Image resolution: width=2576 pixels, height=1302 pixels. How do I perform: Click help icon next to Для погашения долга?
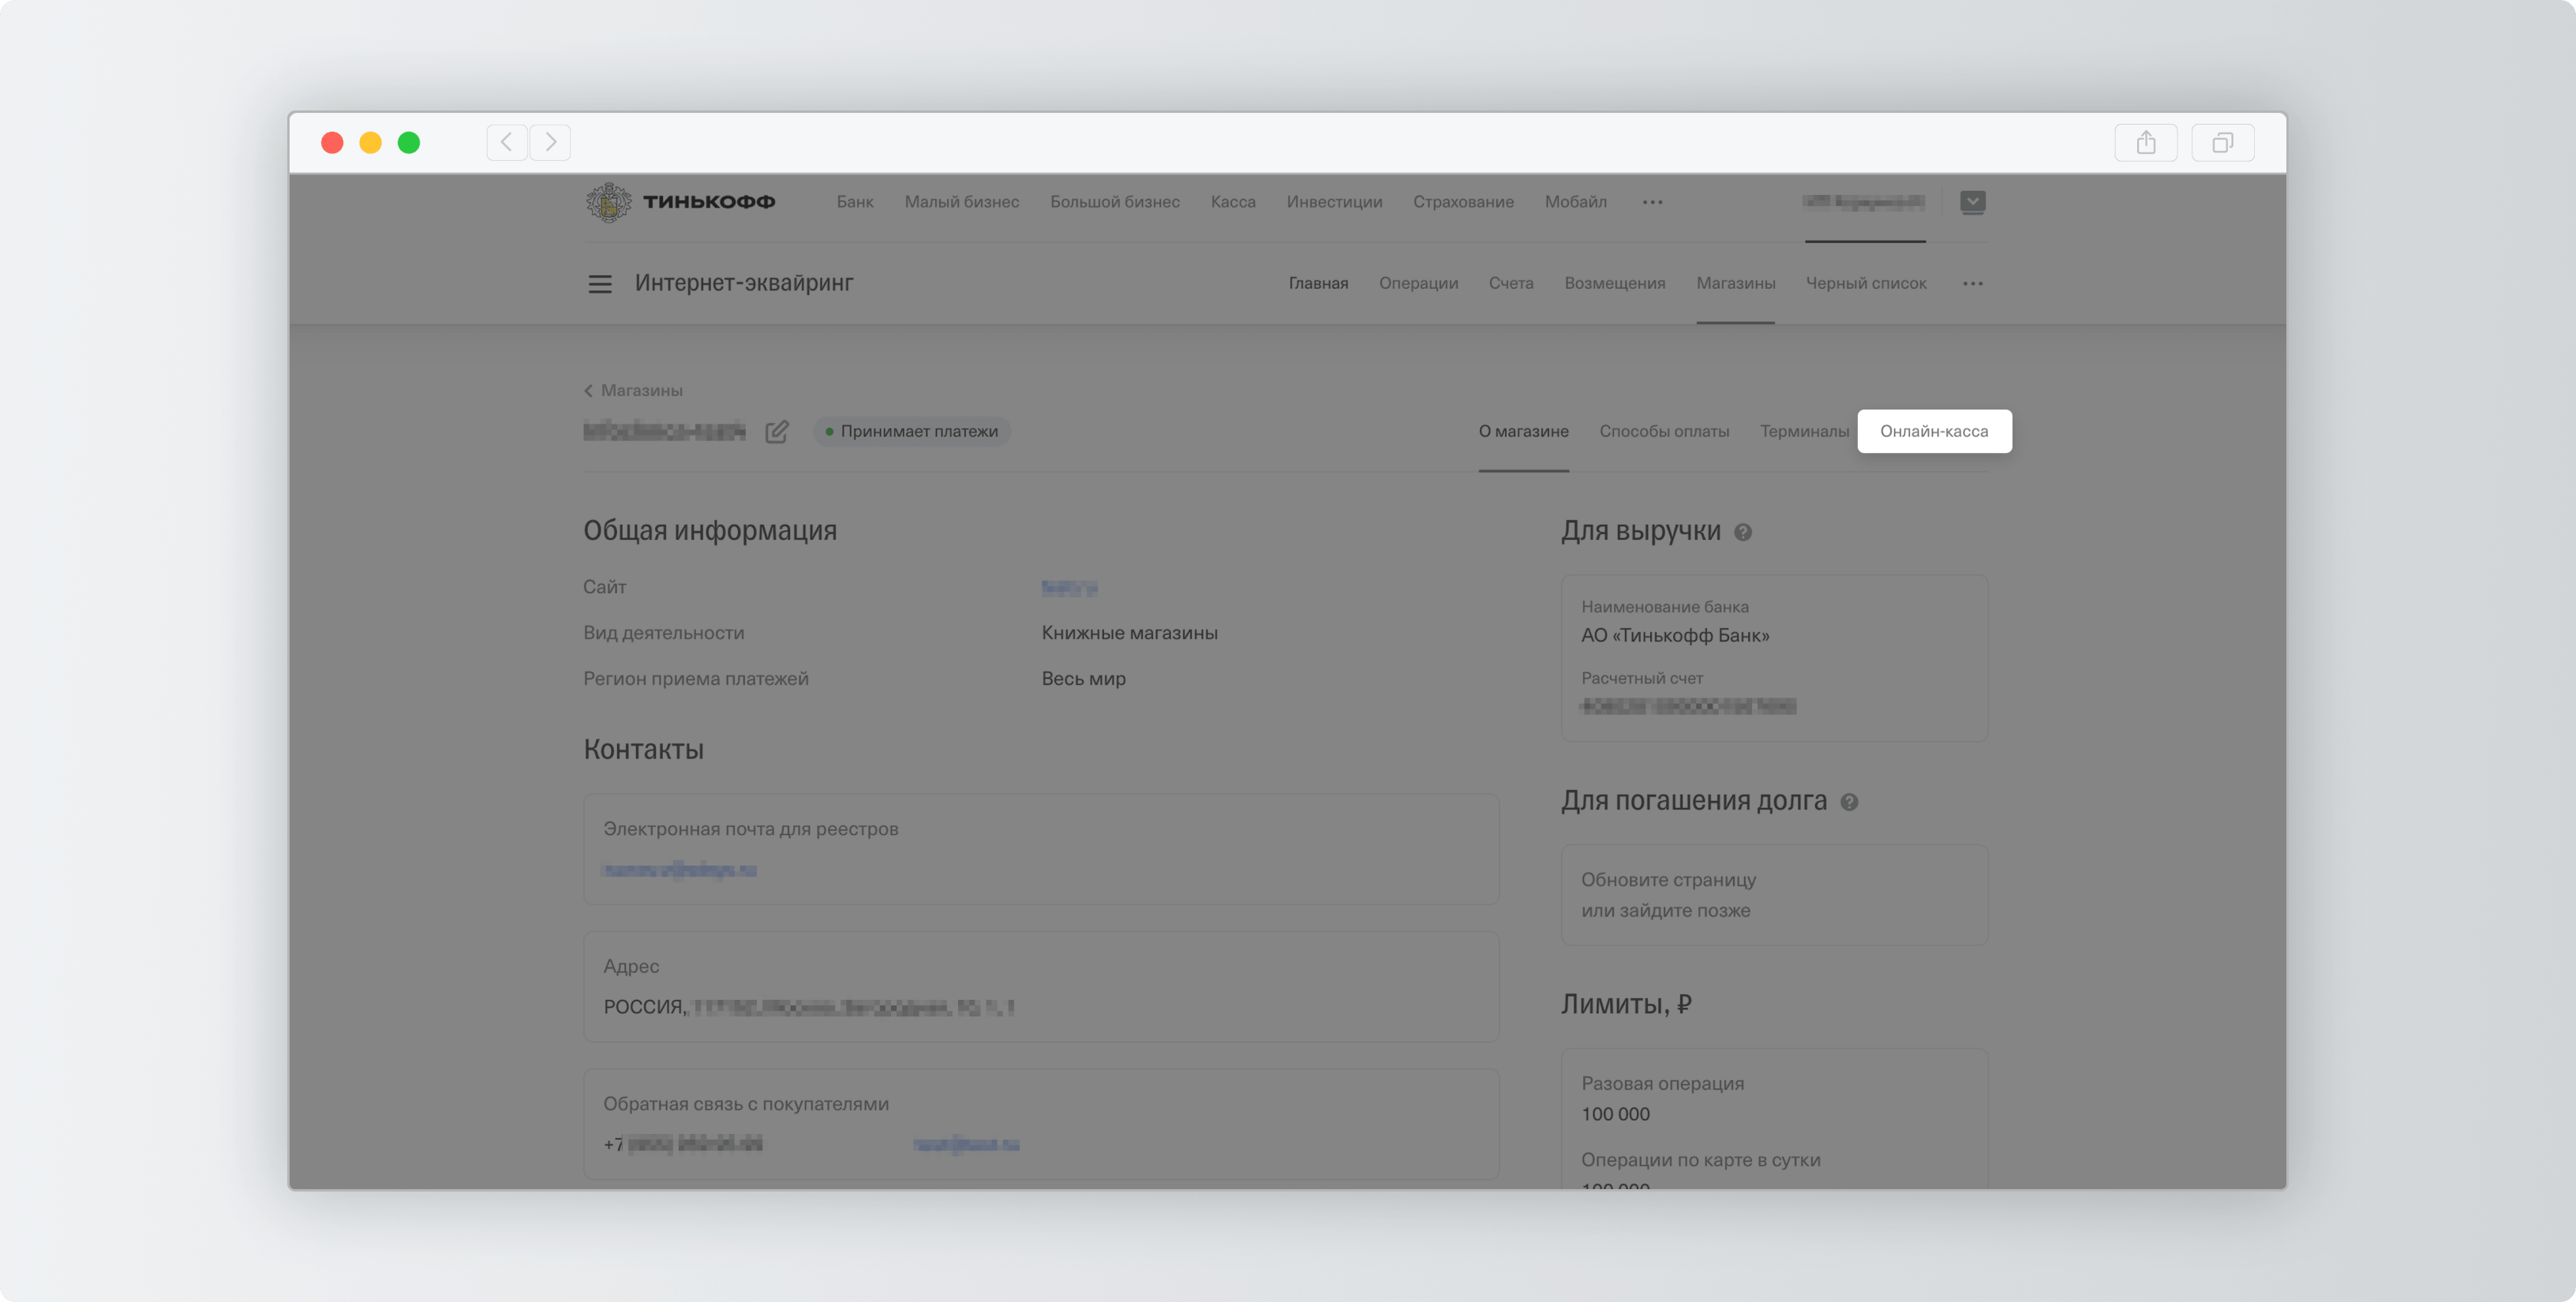1849,802
